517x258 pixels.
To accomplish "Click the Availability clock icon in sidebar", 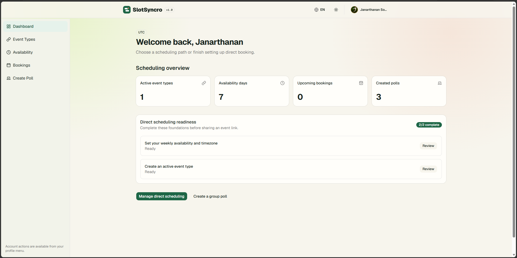I will [x=9, y=52].
